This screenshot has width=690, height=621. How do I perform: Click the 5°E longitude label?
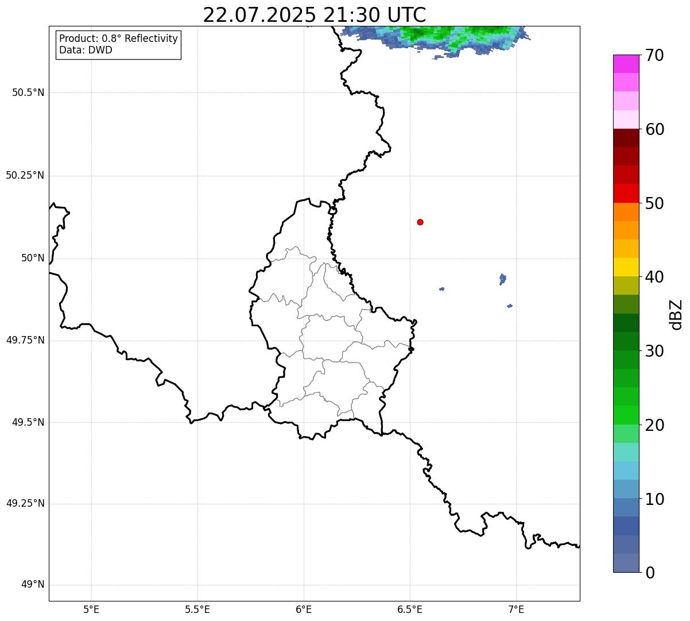click(x=91, y=609)
